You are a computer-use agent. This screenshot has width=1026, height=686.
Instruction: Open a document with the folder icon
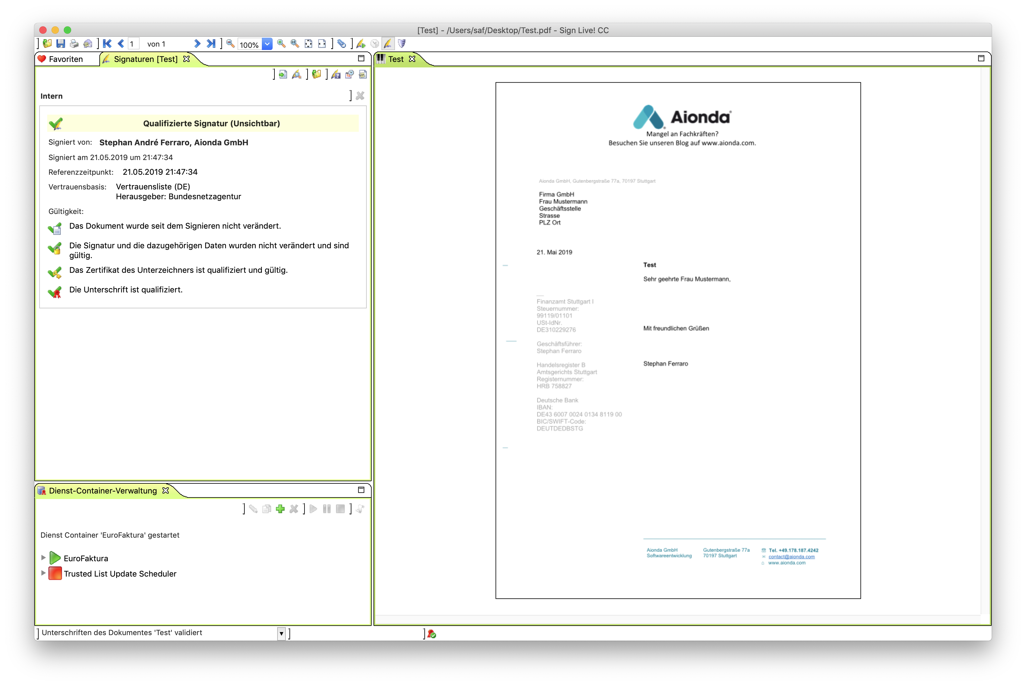[x=47, y=44]
